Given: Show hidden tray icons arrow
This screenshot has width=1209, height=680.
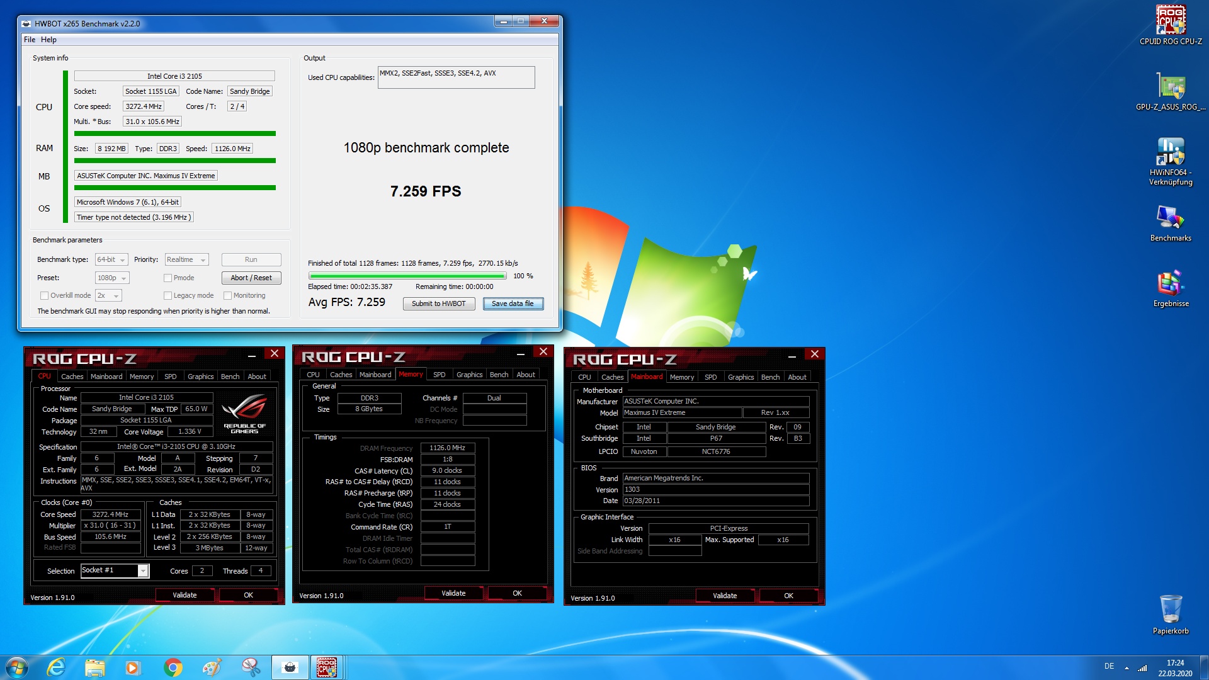Looking at the screenshot, I should coord(1127,667).
